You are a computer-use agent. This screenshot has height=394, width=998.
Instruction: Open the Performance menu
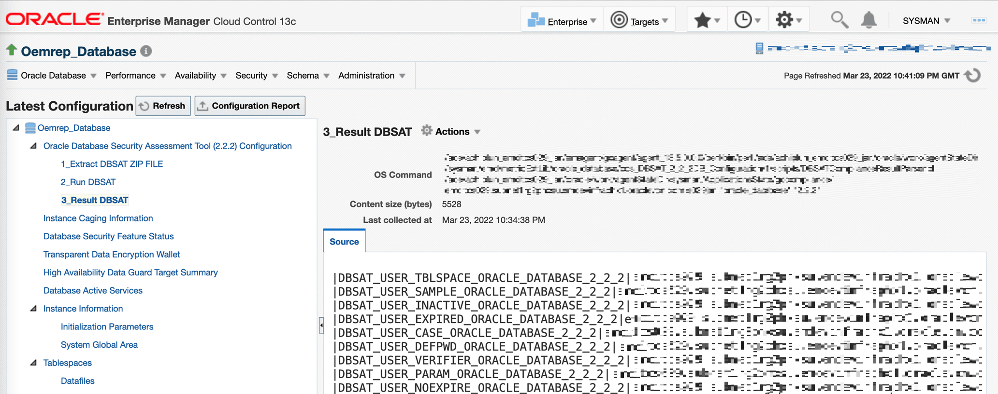(x=135, y=76)
